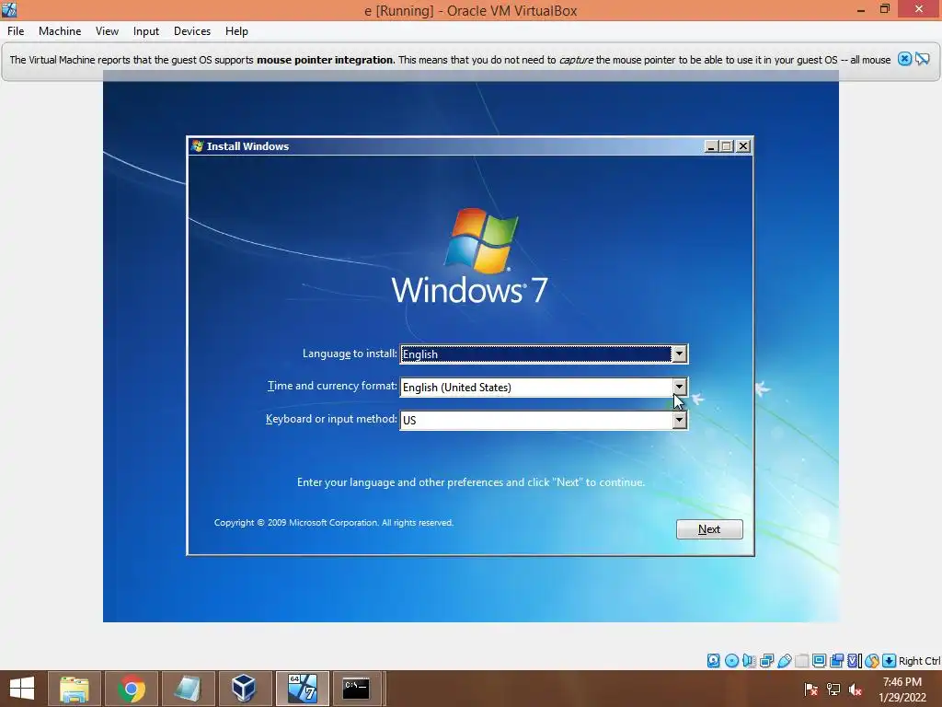Open the Input menu

tap(146, 31)
